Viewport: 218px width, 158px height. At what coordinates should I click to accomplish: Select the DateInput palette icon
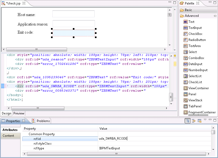pos(185,64)
